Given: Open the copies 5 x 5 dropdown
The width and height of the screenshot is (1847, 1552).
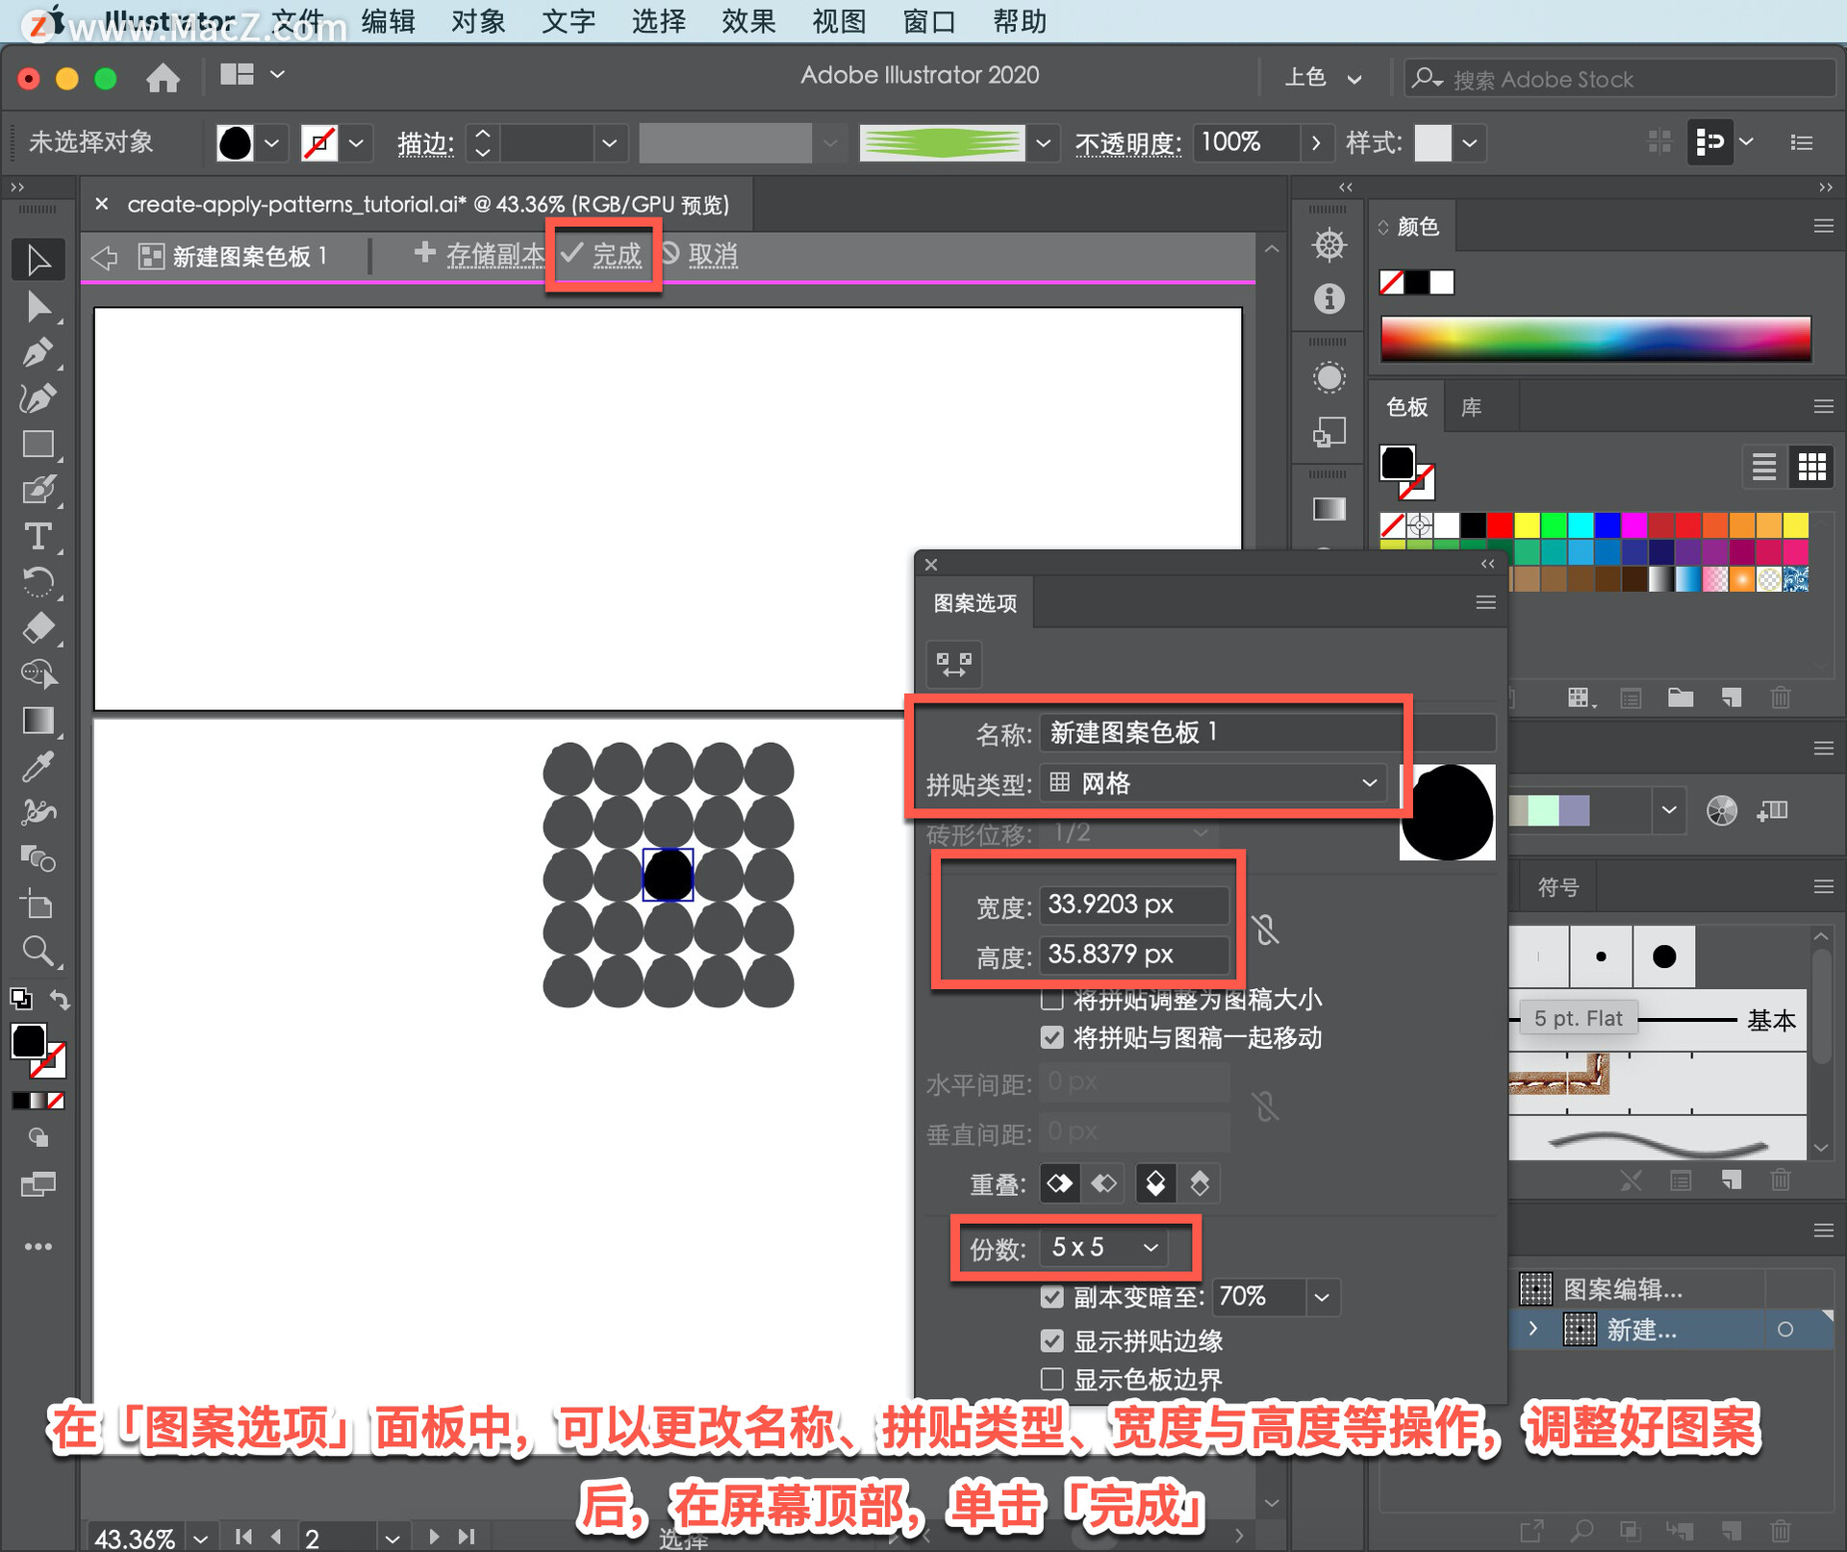Looking at the screenshot, I should (1104, 1248).
